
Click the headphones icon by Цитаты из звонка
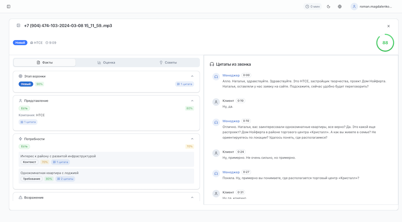click(212, 64)
